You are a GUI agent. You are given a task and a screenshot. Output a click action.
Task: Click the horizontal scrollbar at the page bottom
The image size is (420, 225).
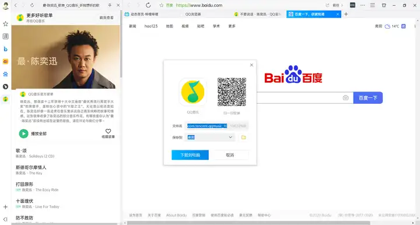point(249,223)
